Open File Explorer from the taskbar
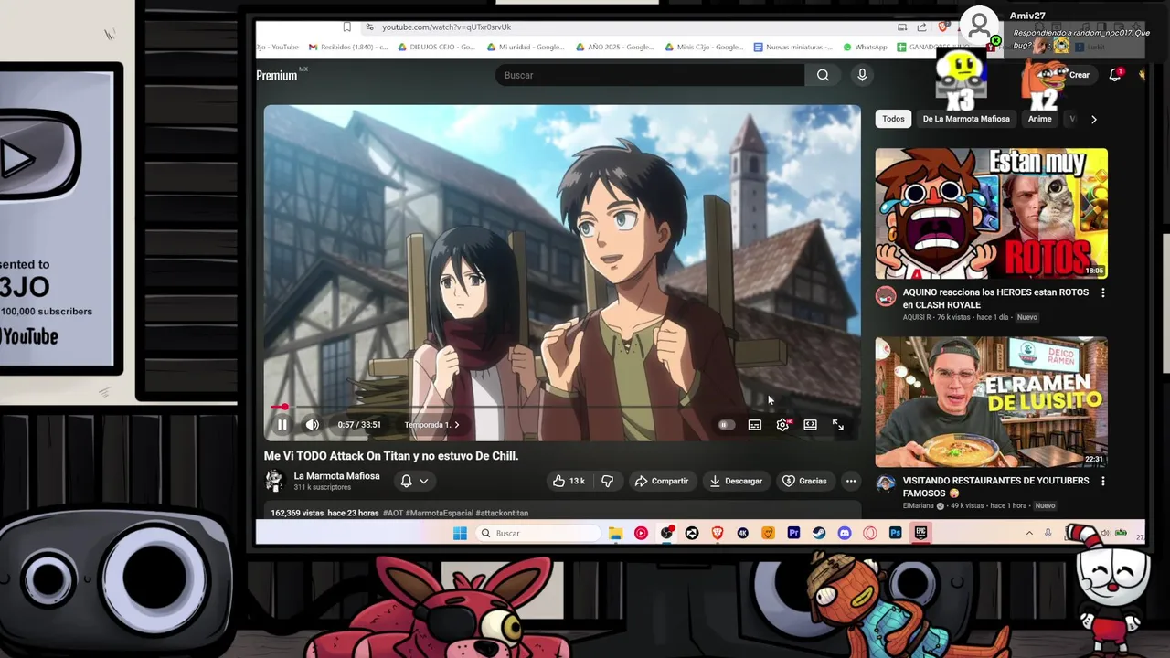Viewport: 1170px width, 658px height. coord(616,534)
